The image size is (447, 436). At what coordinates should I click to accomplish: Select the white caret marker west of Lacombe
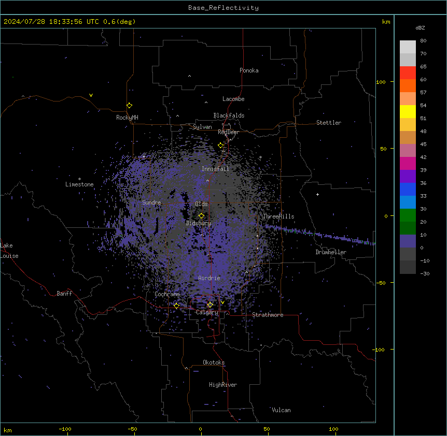coord(206,103)
